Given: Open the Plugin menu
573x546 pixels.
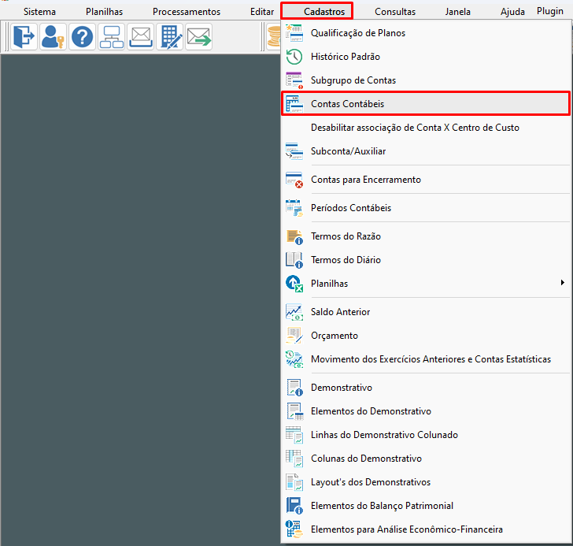Looking at the screenshot, I should (x=549, y=11).
